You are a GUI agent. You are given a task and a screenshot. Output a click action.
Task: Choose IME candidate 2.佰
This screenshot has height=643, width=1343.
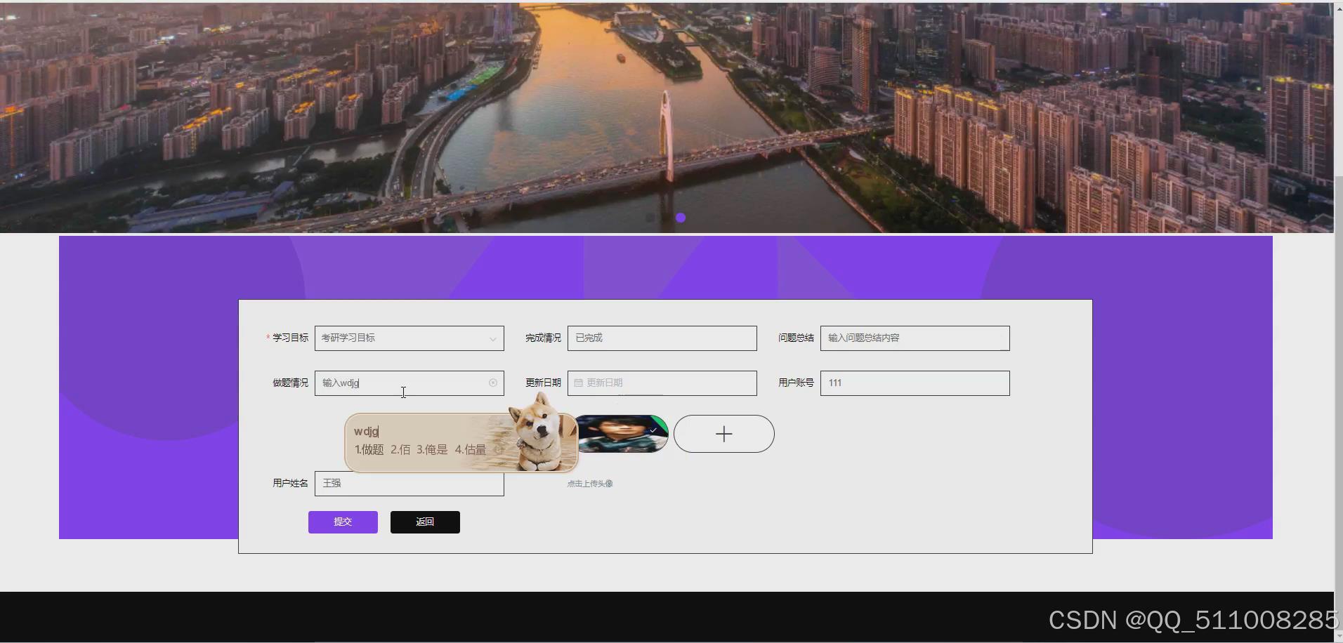(400, 450)
